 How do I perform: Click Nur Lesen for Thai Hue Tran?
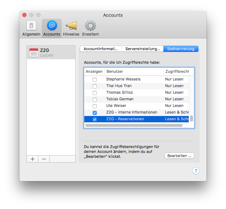coord(174,86)
